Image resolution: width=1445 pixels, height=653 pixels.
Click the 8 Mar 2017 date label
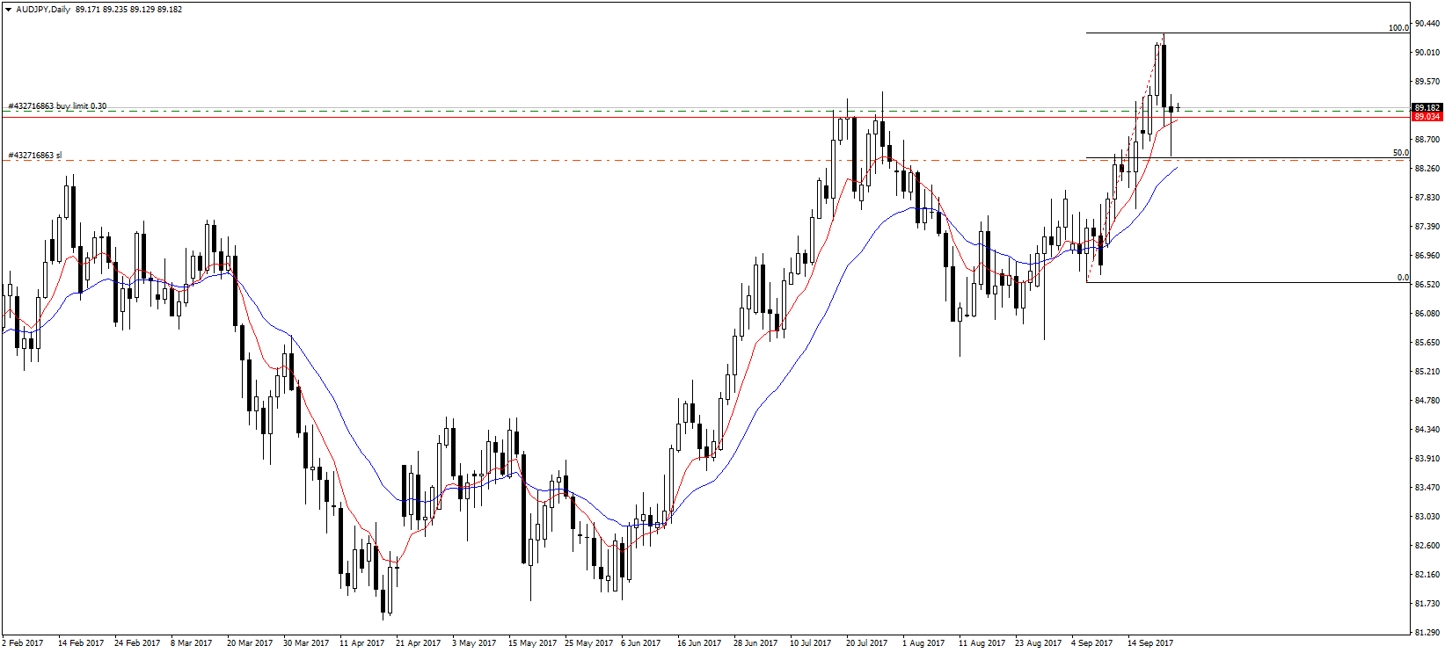pyautogui.click(x=192, y=643)
